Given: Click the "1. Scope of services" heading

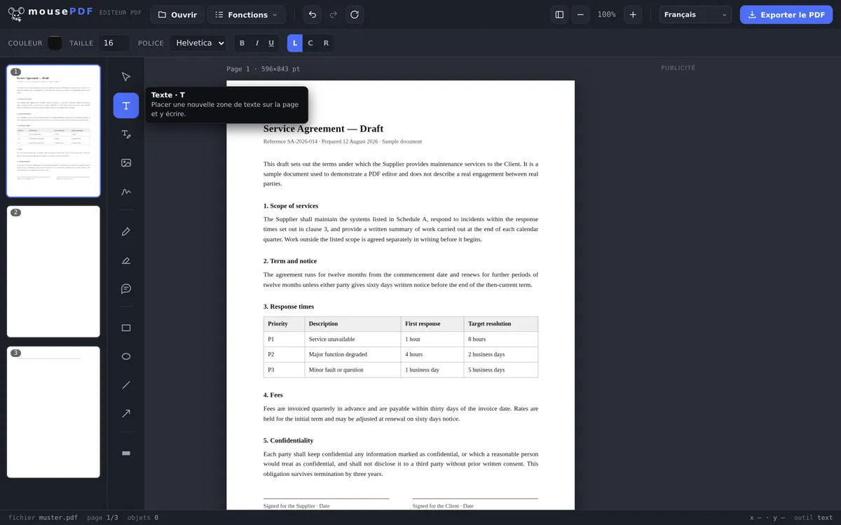Looking at the screenshot, I should 291,206.
